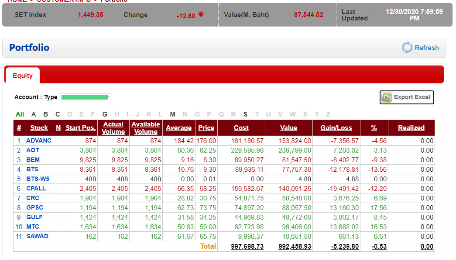Viewport: 456px width, 260px height.
Task: Filter stocks by letter M
Action: [173, 114]
